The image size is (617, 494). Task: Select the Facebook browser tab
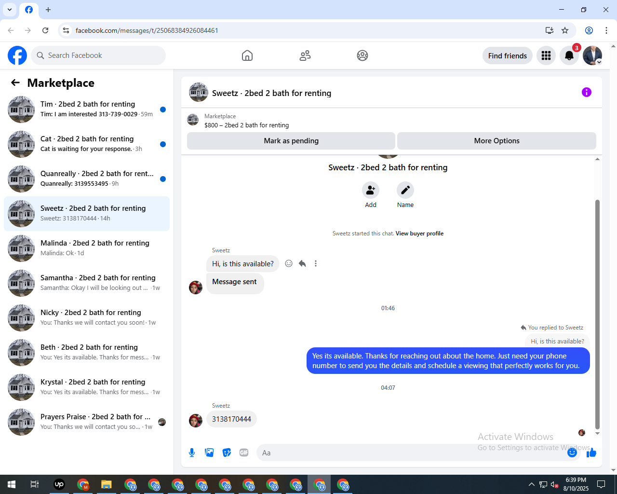tap(29, 10)
